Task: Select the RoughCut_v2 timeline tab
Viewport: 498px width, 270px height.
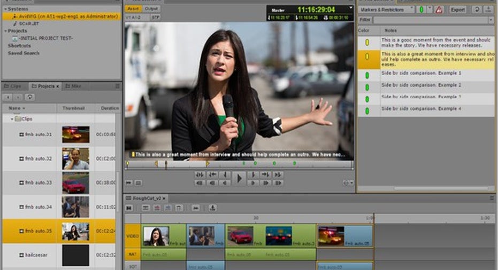Action: click(143, 198)
